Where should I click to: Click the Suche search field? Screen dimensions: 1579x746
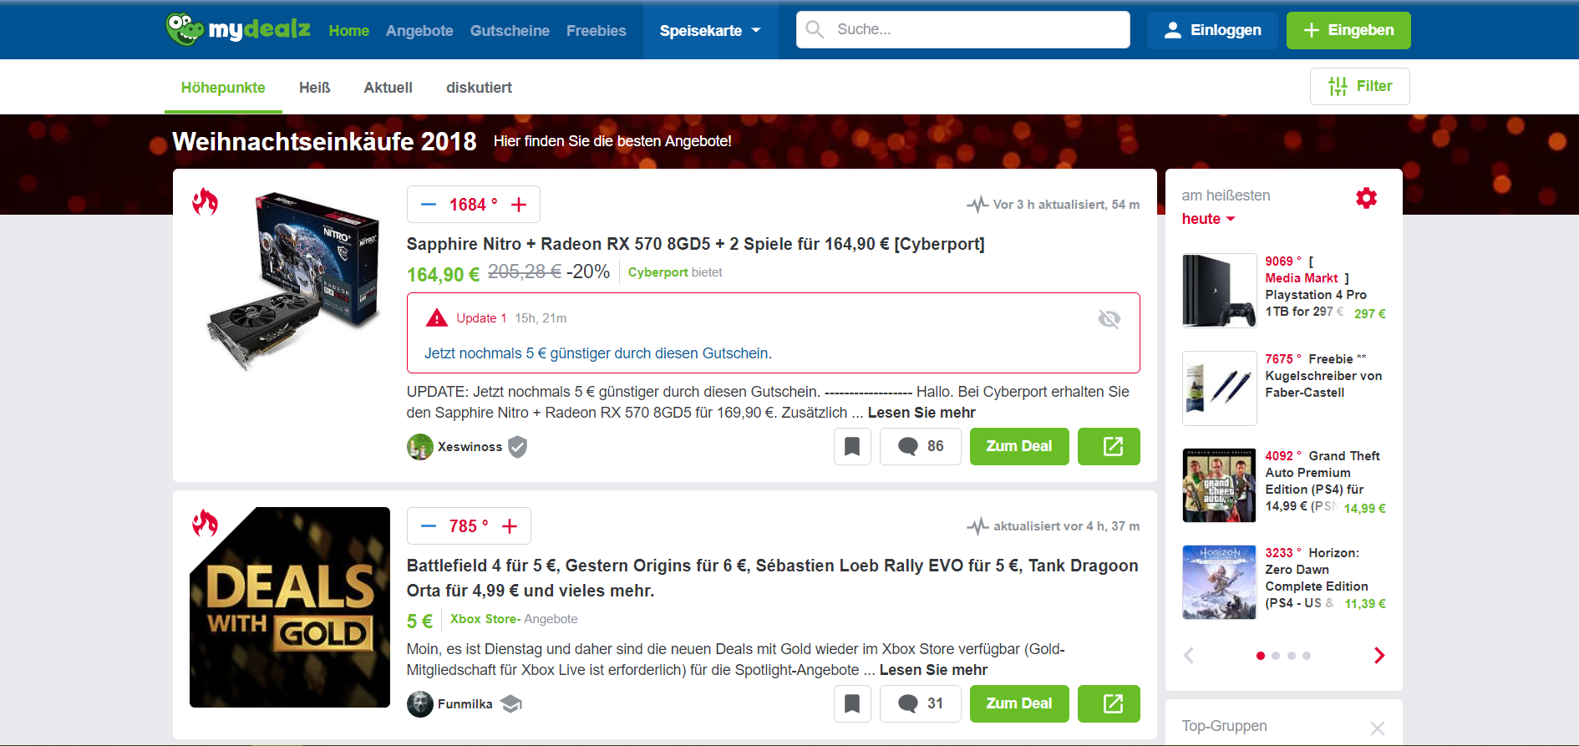(962, 30)
